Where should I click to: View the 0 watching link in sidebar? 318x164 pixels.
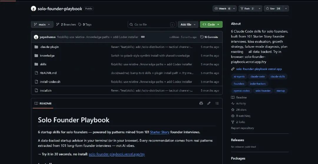241,116
